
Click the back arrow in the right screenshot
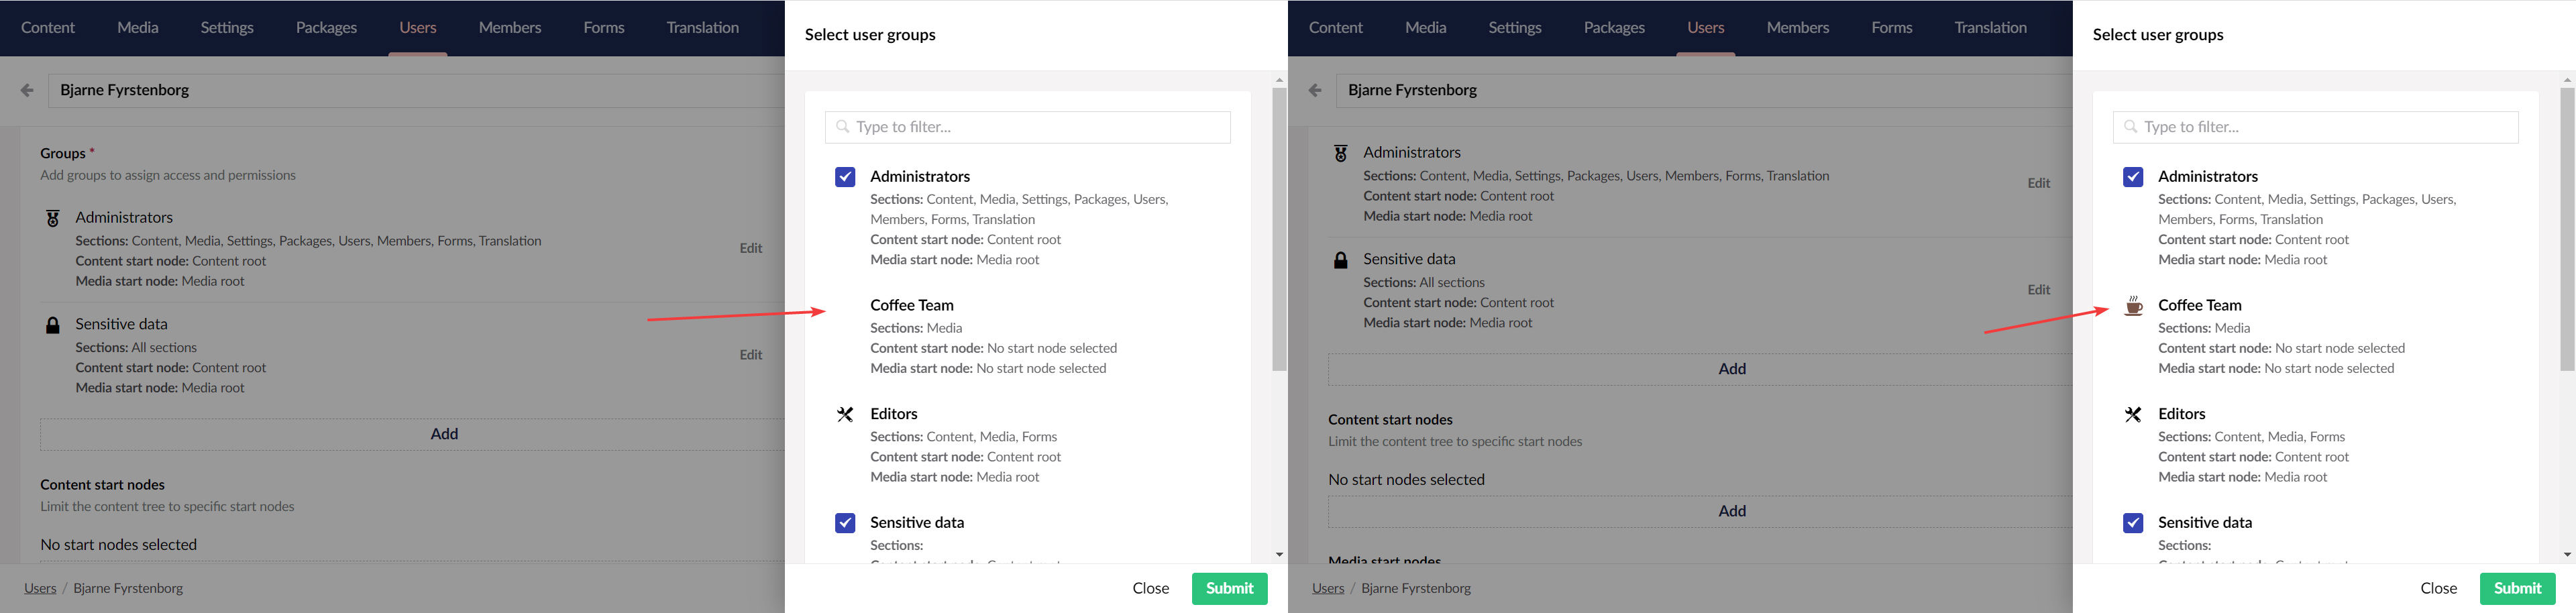pos(1315,90)
